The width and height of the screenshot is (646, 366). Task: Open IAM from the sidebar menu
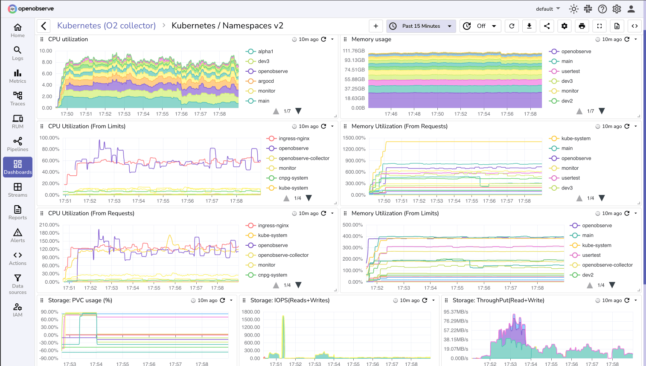pos(17,309)
